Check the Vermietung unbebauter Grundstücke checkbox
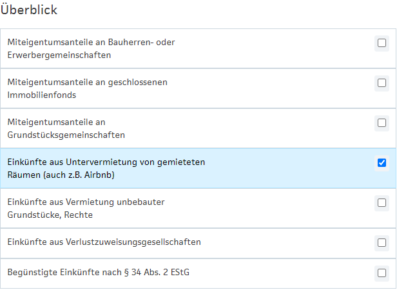397x290 pixels. (382, 203)
